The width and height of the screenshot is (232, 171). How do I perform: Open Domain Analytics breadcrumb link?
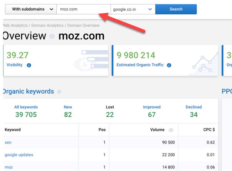click(x=47, y=25)
